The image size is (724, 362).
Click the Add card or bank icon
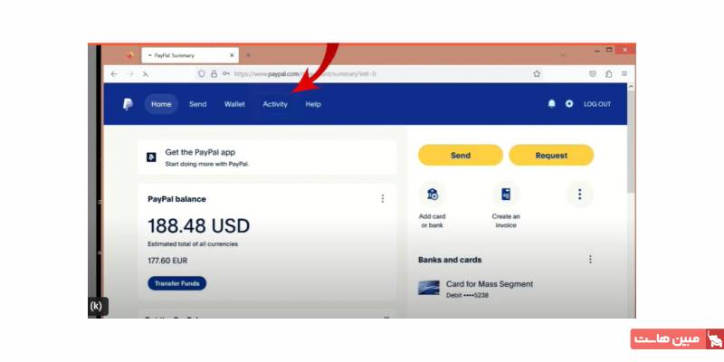click(433, 195)
